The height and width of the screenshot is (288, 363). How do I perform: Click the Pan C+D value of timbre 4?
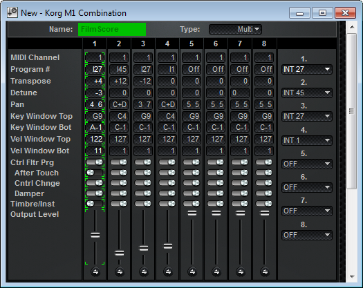tap(167, 104)
